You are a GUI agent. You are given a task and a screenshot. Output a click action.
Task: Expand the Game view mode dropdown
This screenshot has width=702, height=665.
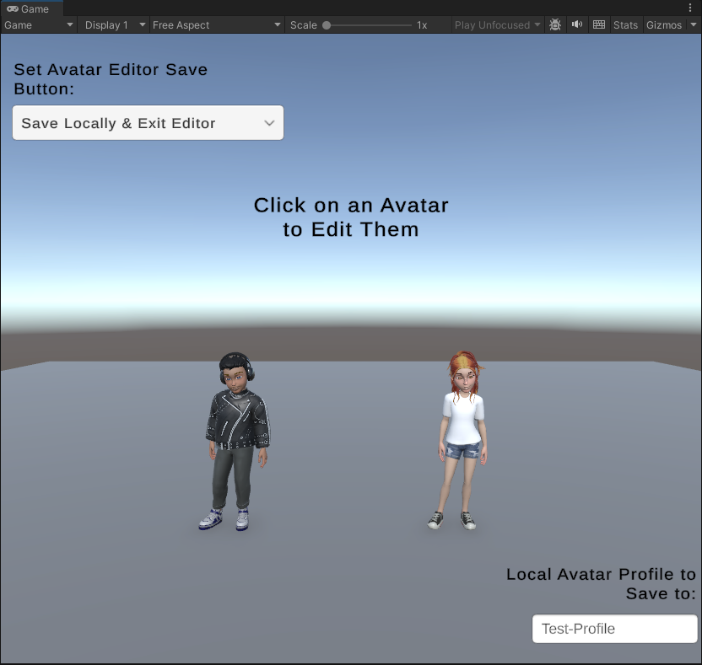[38, 24]
